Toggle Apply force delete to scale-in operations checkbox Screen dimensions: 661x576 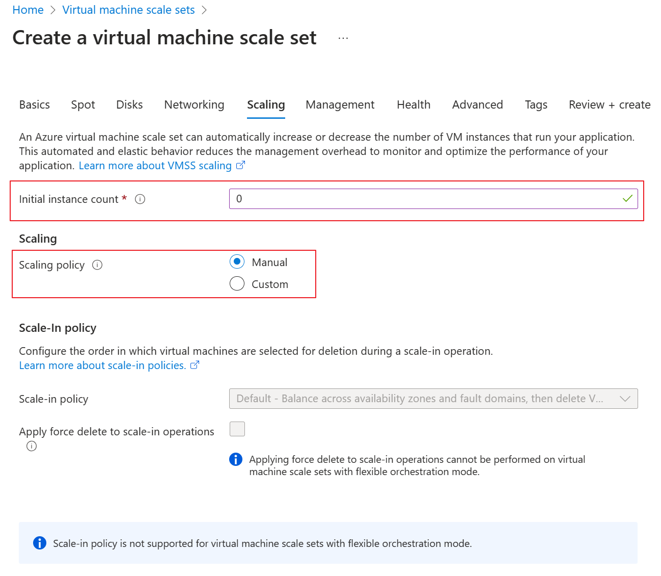click(237, 429)
